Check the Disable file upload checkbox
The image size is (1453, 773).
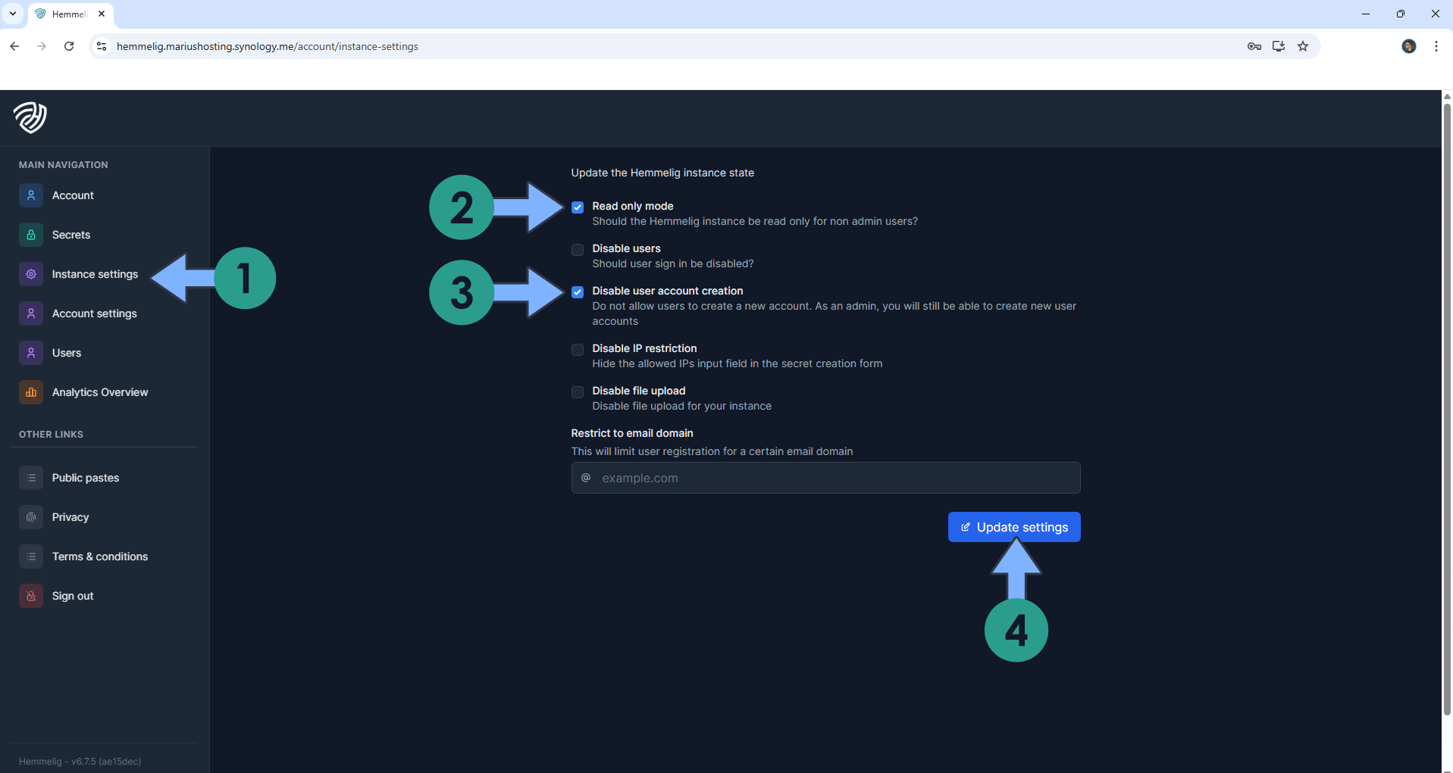click(578, 391)
